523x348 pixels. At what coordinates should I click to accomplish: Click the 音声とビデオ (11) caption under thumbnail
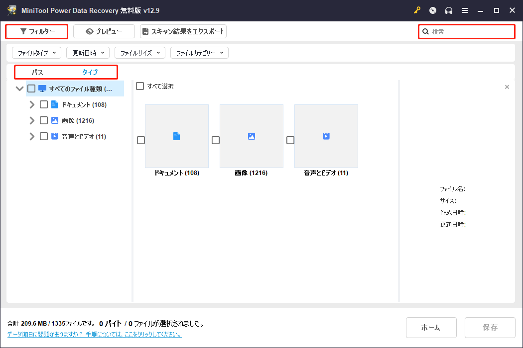(326, 173)
